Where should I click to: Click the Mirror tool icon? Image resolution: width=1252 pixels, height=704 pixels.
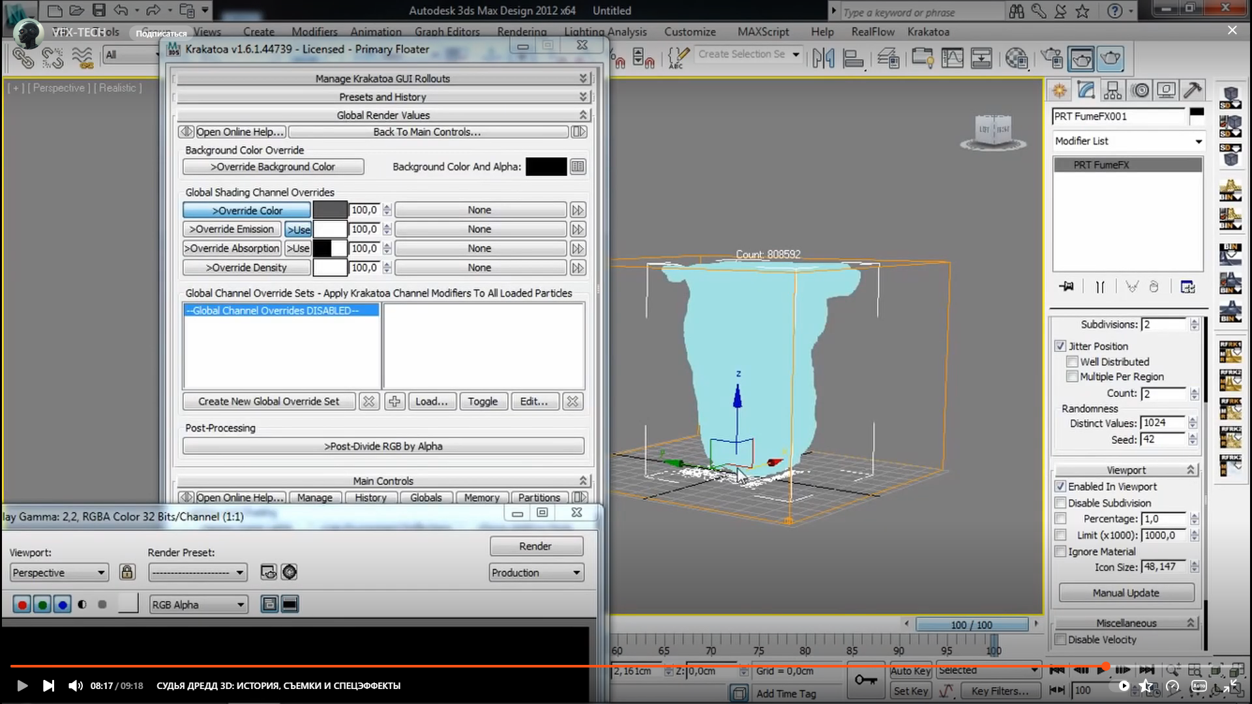pos(823,58)
